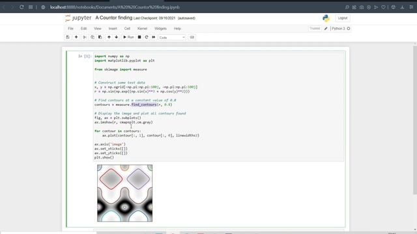Screen dimensions: 417x234
Task: Open the browser search magnifier icon
Action: coord(347,7)
